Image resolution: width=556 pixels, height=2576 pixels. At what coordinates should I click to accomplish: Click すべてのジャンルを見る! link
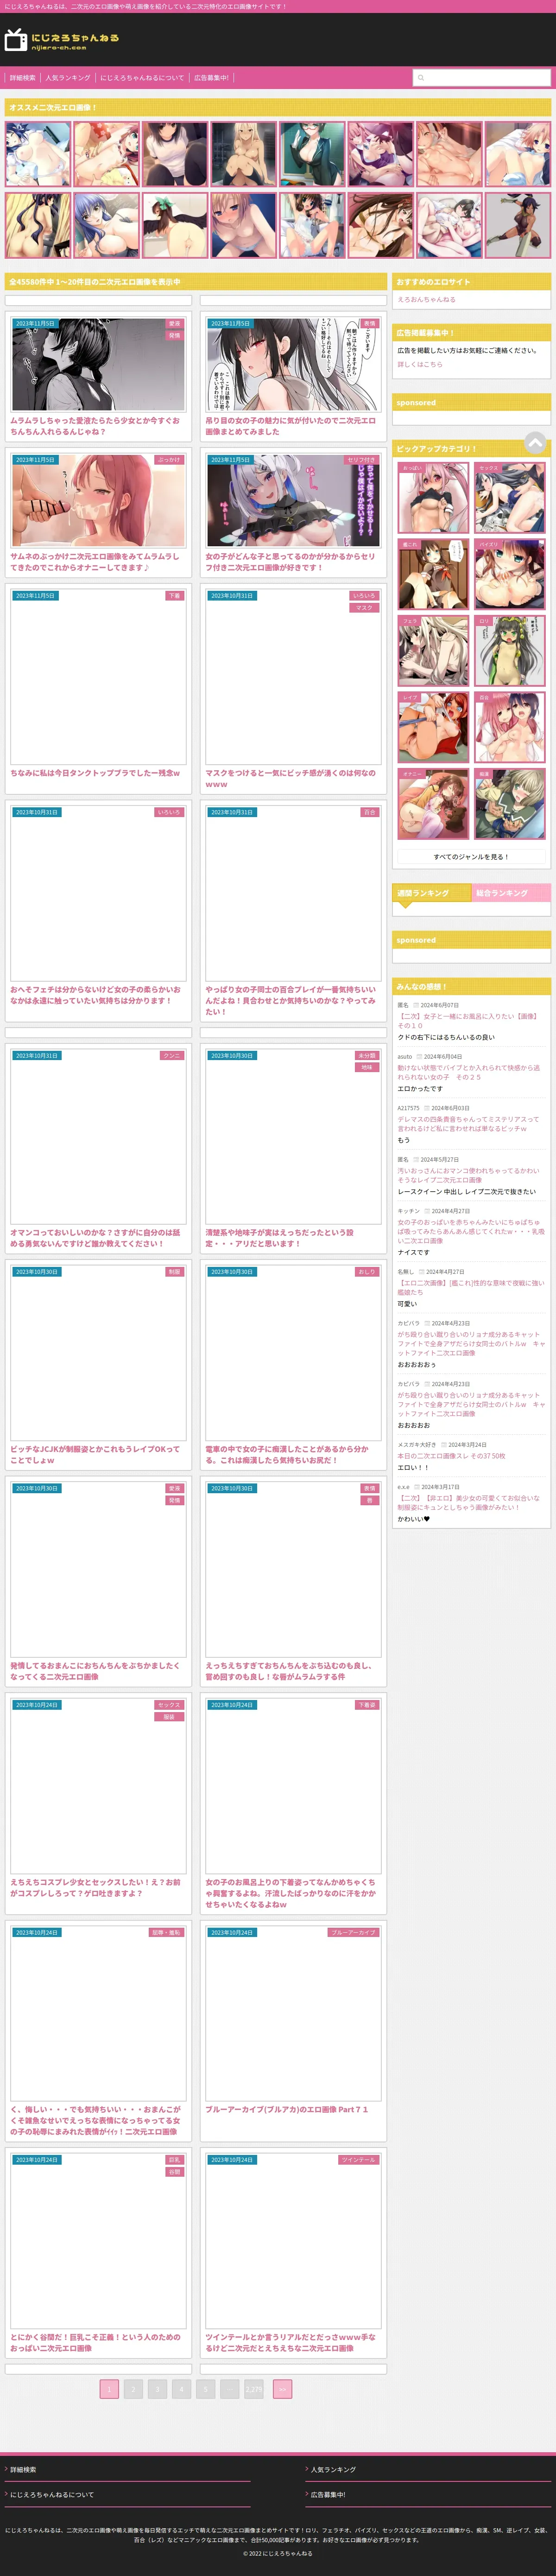coord(471,857)
